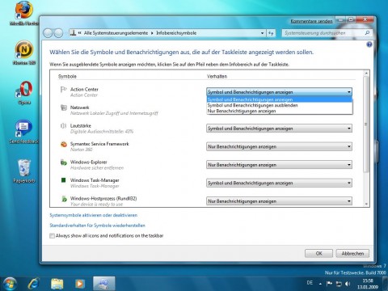Click the Kommentare senden link
The image size is (388, 291).
311,21
